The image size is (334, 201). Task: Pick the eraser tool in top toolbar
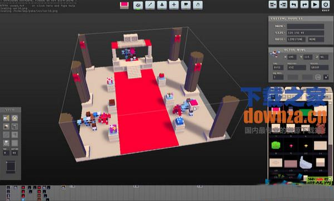(x=138, y=5)
